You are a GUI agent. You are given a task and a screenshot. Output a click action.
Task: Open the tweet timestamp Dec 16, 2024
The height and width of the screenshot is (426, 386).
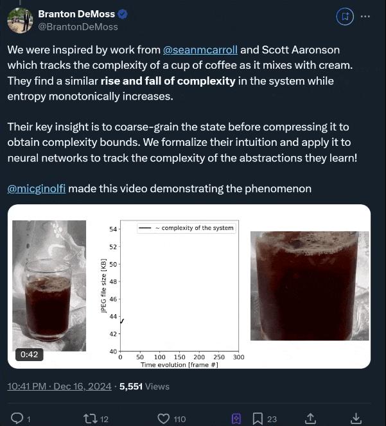58,386
